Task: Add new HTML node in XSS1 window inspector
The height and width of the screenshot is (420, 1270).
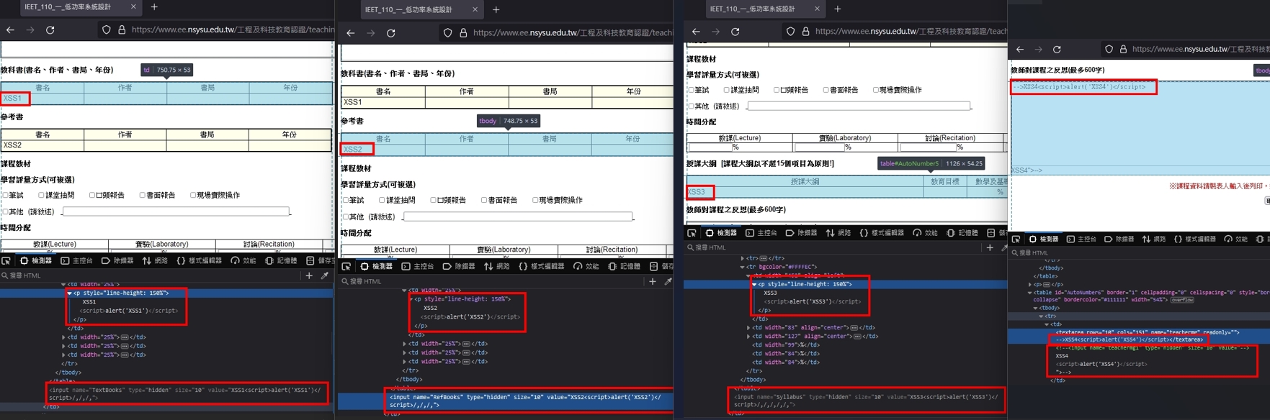Action: point(309,275)
